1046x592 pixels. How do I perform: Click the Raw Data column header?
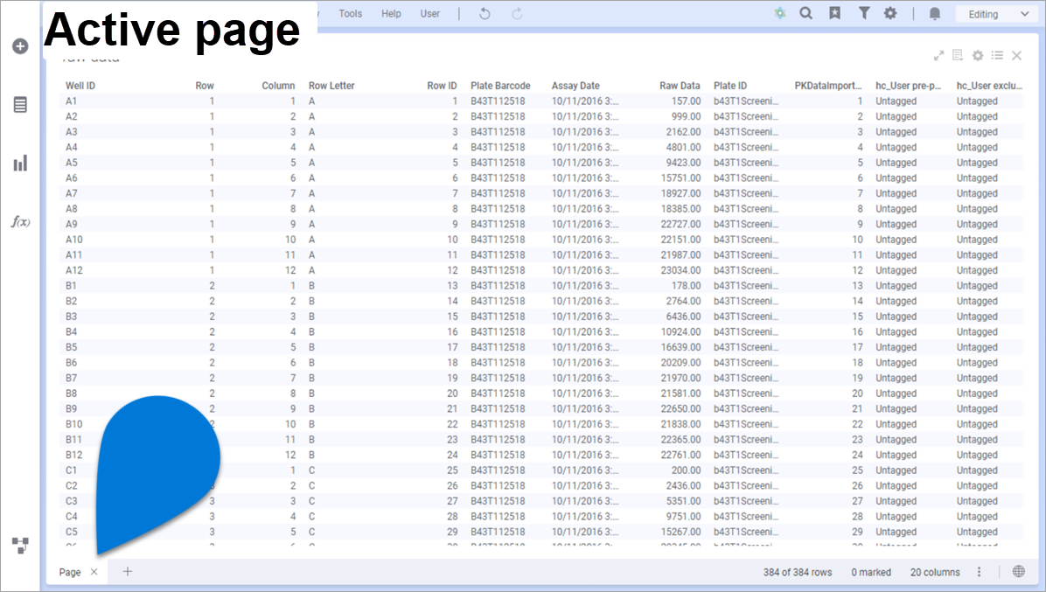pyautogui.click(x=680, y=86)
